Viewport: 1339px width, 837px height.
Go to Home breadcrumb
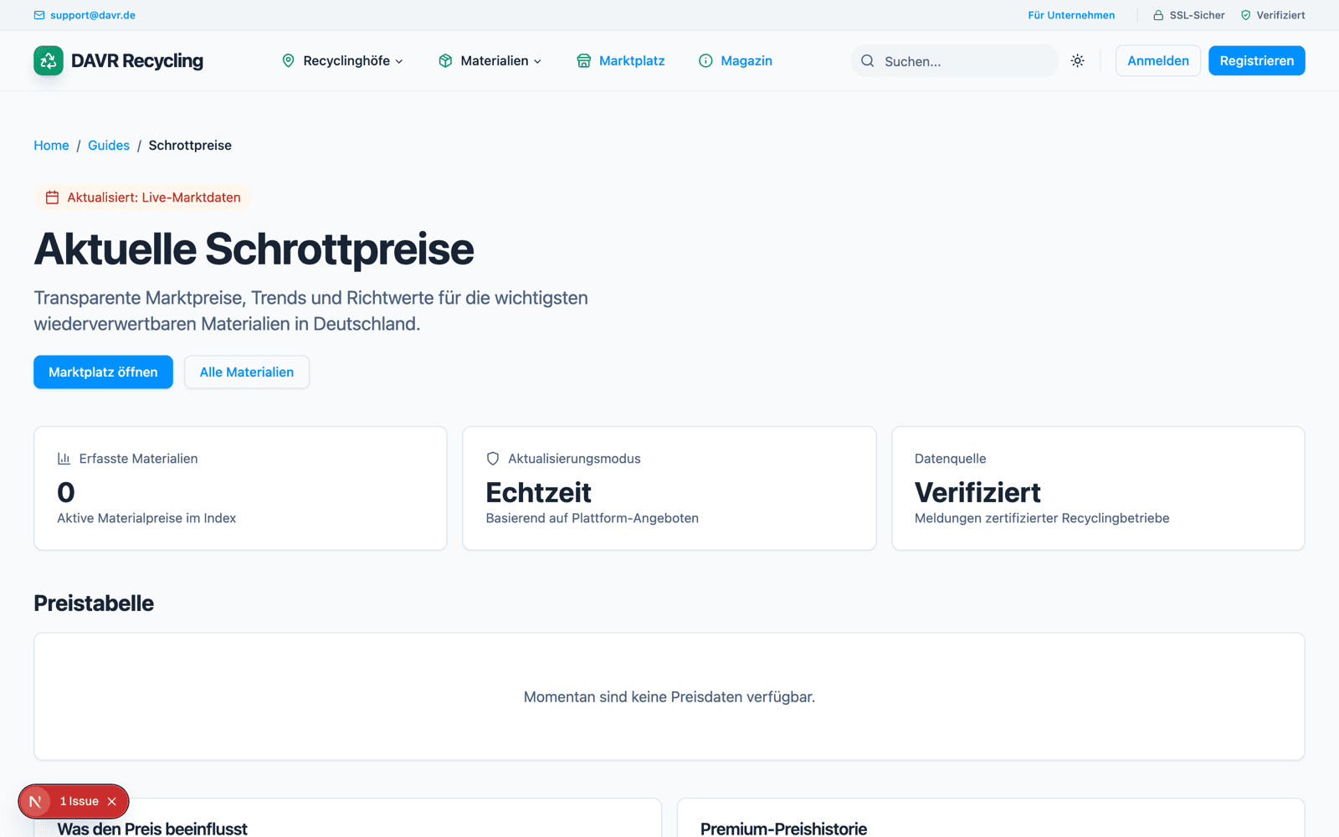[51, 145]
